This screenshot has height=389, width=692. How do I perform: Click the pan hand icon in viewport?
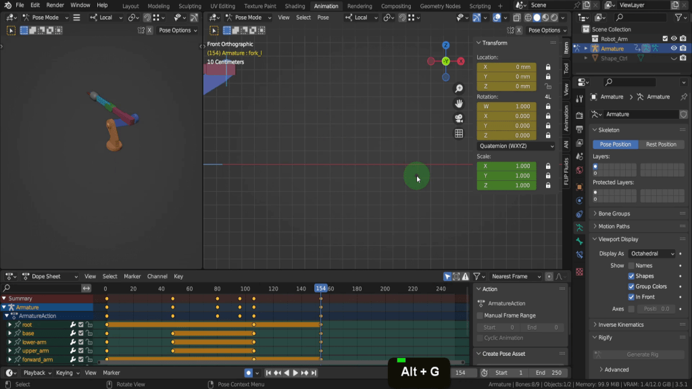click(x=459, y=103)
